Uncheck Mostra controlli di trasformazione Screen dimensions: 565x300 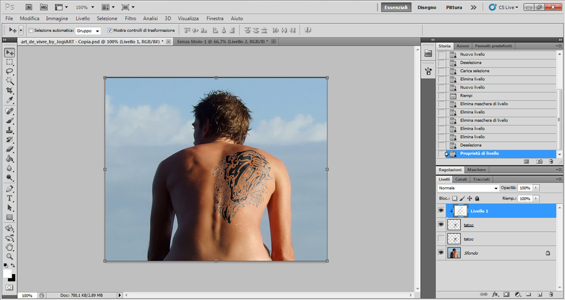[x=110, y=30]
